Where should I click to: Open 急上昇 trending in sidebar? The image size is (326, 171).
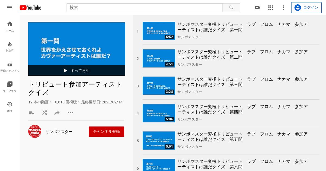10,46
